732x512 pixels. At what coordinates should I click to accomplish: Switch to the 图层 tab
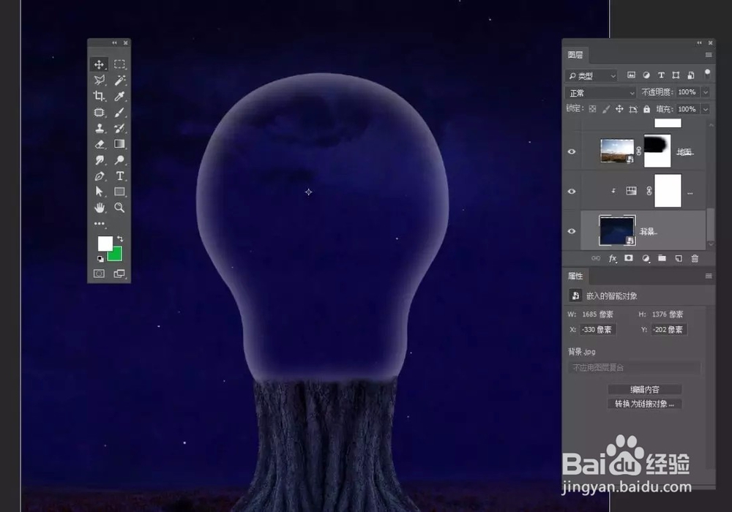point(575,55)
